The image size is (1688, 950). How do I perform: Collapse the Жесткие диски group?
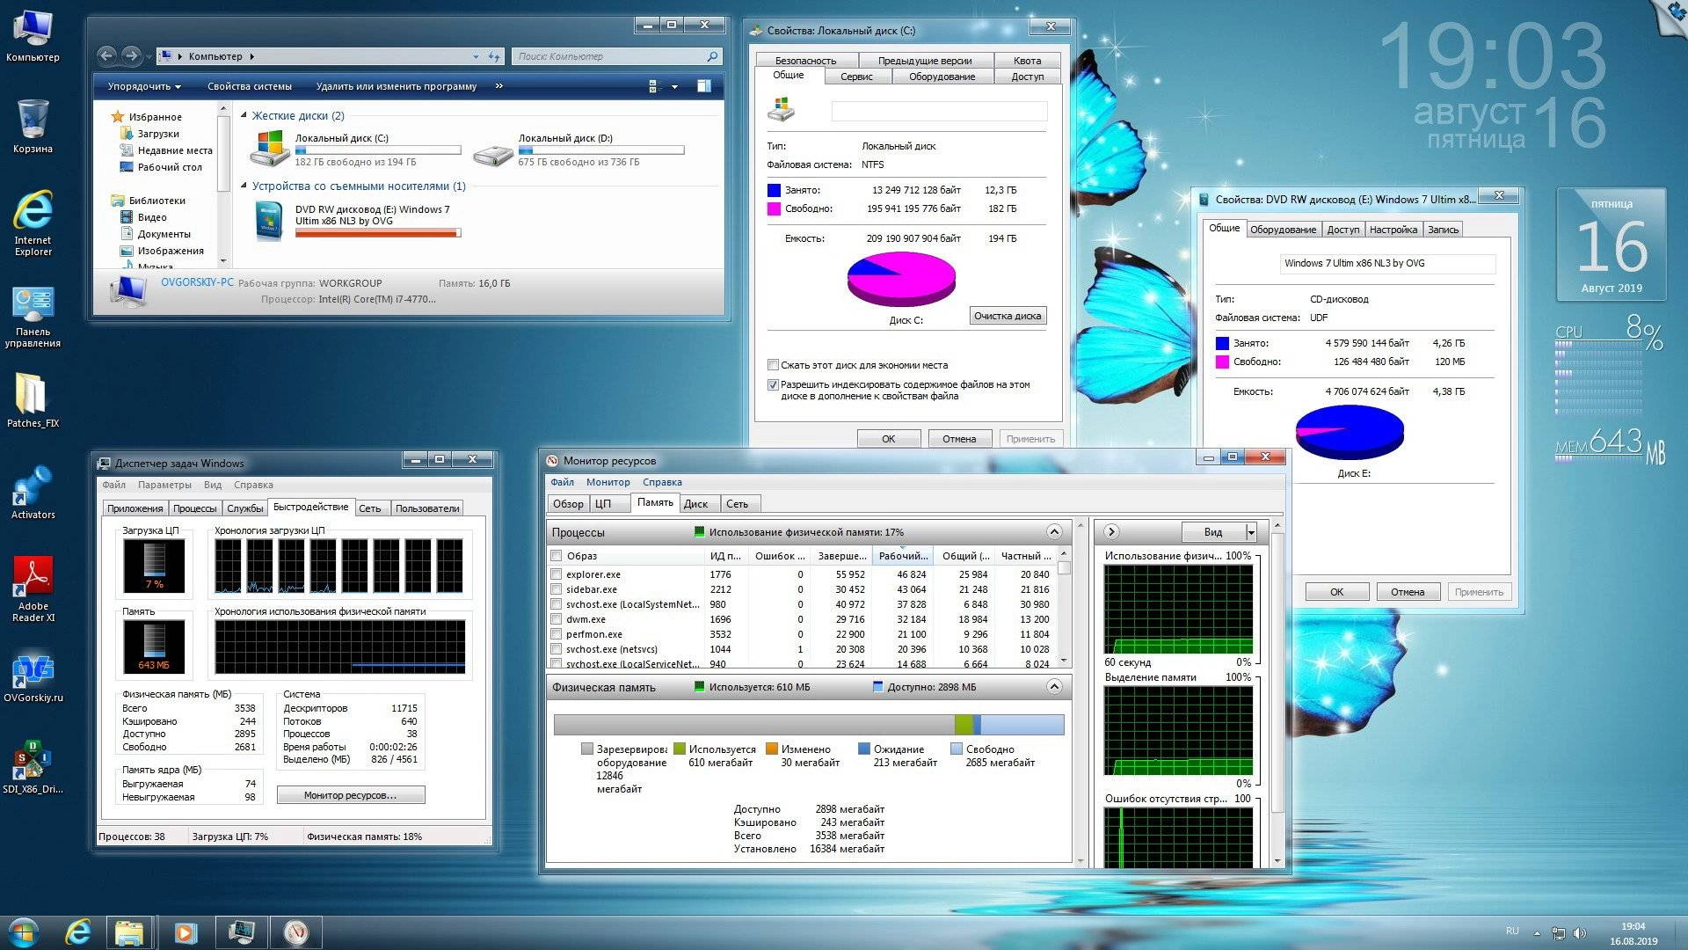244,115
